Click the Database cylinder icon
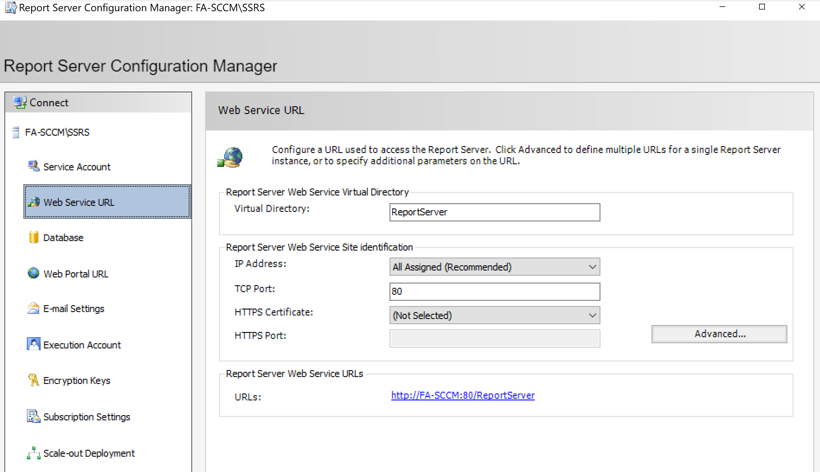This screenshot has height=472, width=820. pos(33,237)
